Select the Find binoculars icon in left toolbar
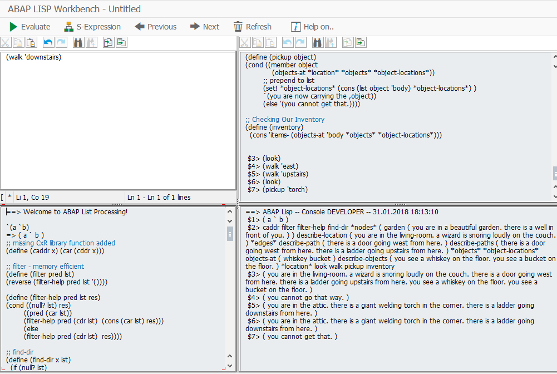Viewport: 557px width, 374px height. point(78,42)
